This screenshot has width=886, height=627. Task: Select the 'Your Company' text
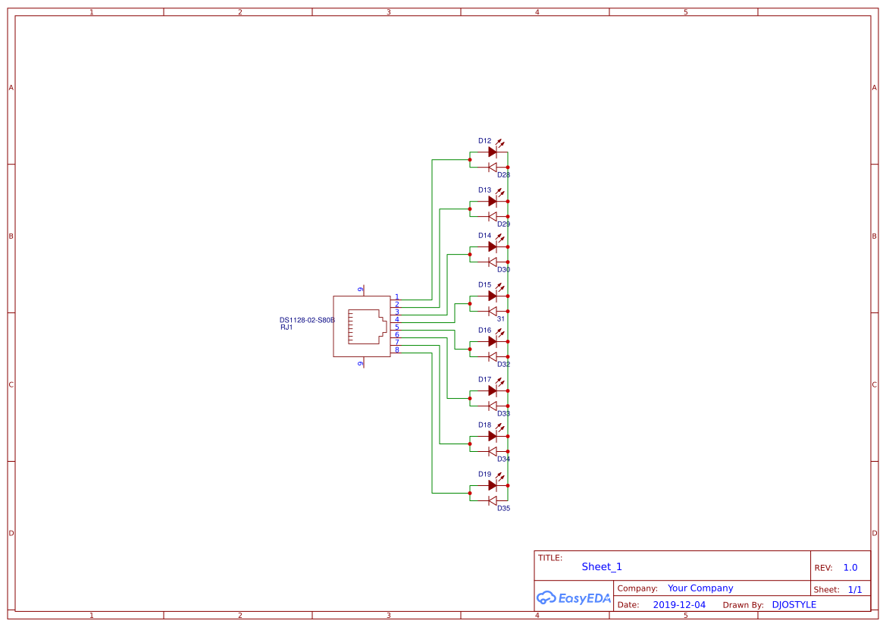[700, 588]
